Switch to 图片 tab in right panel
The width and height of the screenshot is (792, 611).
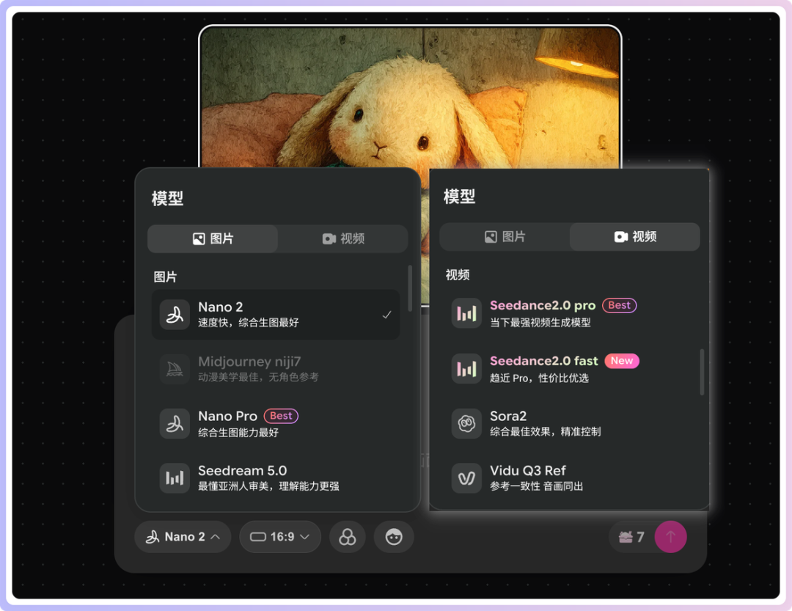pos(505,237)
